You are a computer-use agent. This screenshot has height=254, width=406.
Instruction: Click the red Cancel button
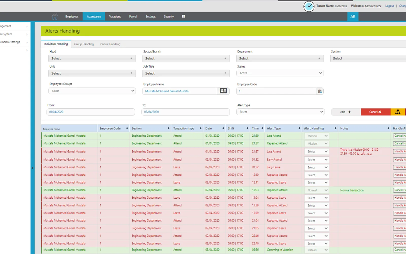[x=376, y=112]
